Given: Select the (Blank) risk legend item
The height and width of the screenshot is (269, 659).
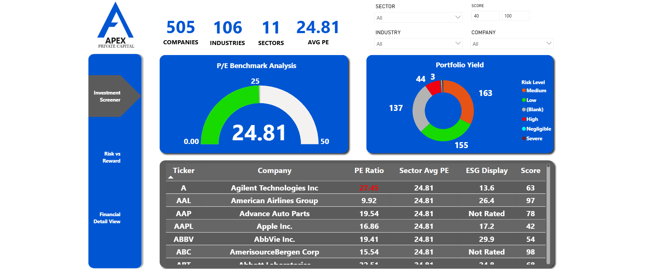Looking at the screenshot, I should pyautogui.click(x=534, y=109).
